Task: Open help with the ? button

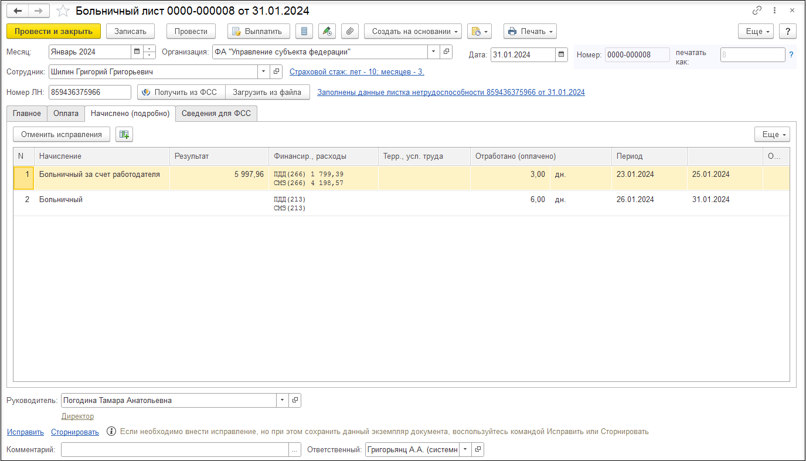Action: [788, 31]
